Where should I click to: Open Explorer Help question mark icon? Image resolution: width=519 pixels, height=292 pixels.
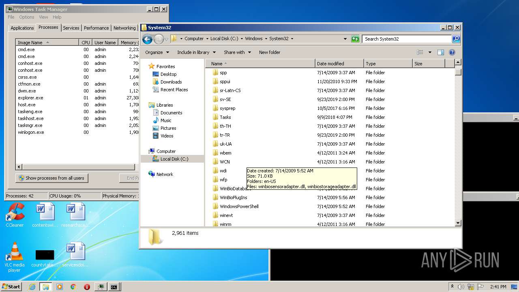pos(452,52)
